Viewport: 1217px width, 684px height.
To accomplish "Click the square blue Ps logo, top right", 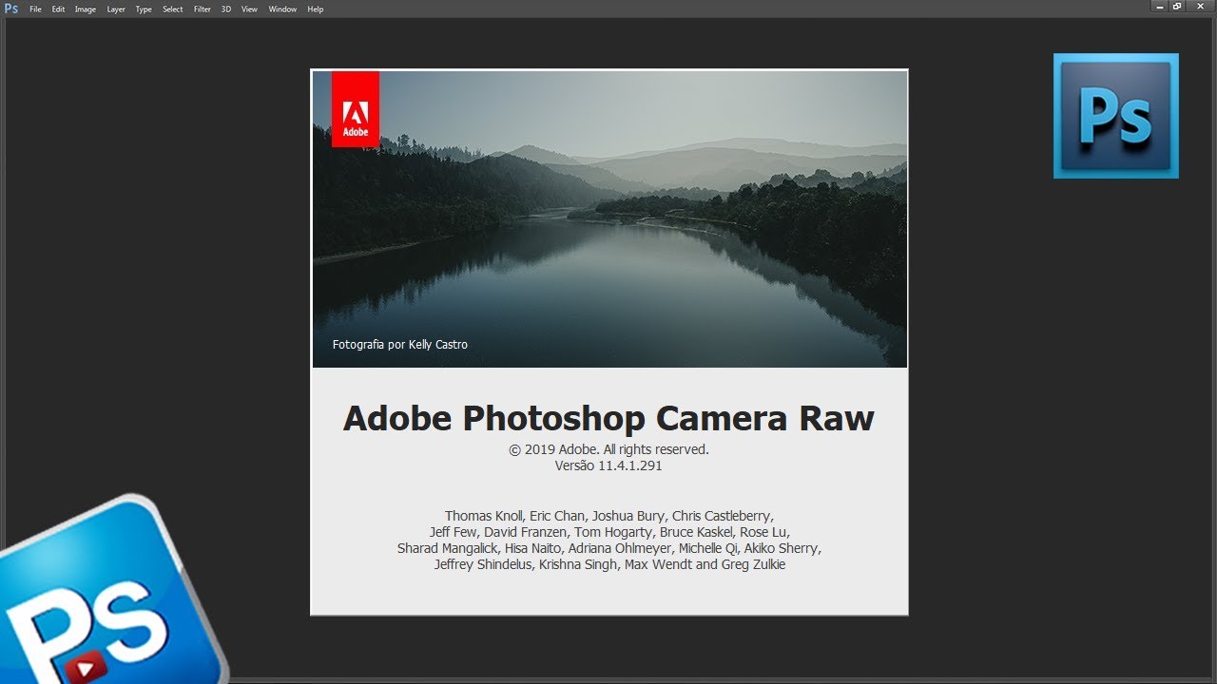I will click(1116, 116).
